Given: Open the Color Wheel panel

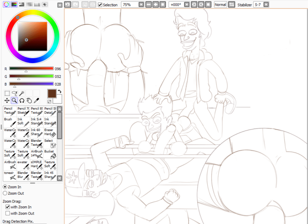Looking at the screenshot, I should coord(6,5).
